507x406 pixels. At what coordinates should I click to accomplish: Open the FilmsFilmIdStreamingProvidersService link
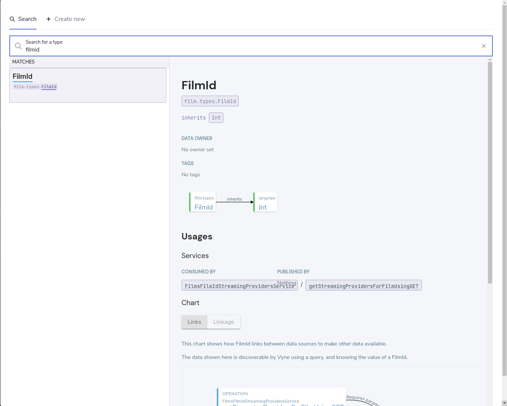(239, 286)
